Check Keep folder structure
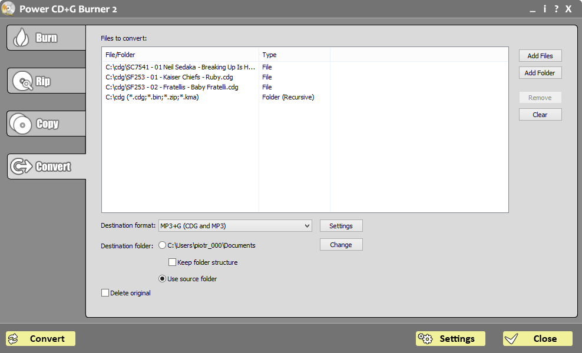This screenshot has width=582, height=353. point(172,262)
